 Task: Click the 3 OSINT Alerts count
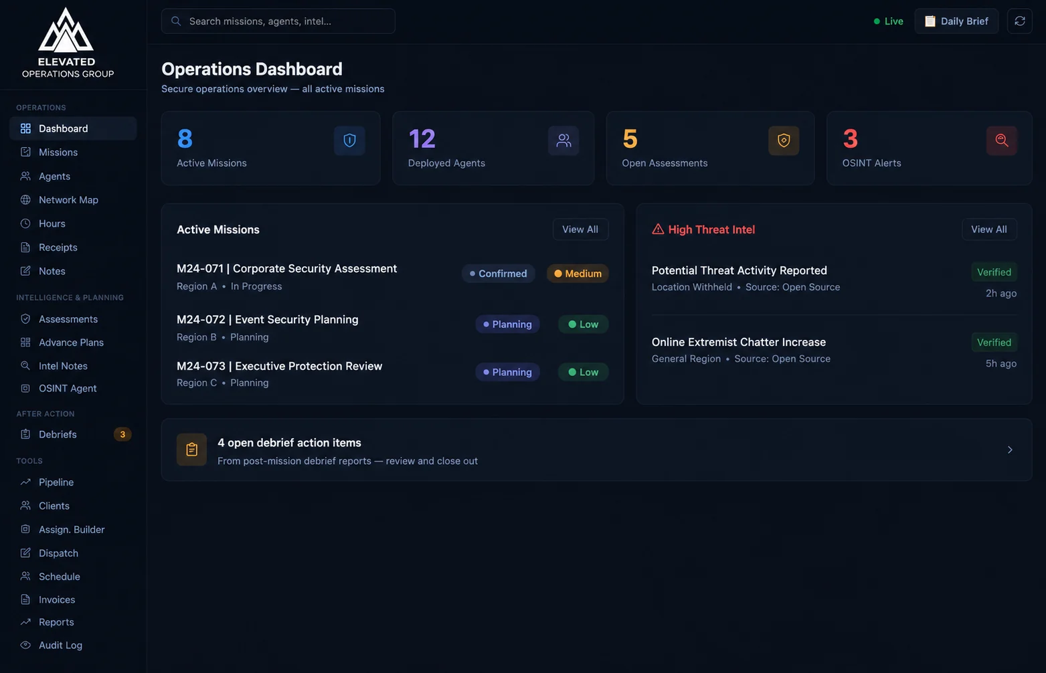(x=850, y=139)
